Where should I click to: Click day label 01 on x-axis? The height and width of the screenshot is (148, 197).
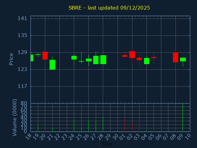point(123,137)
